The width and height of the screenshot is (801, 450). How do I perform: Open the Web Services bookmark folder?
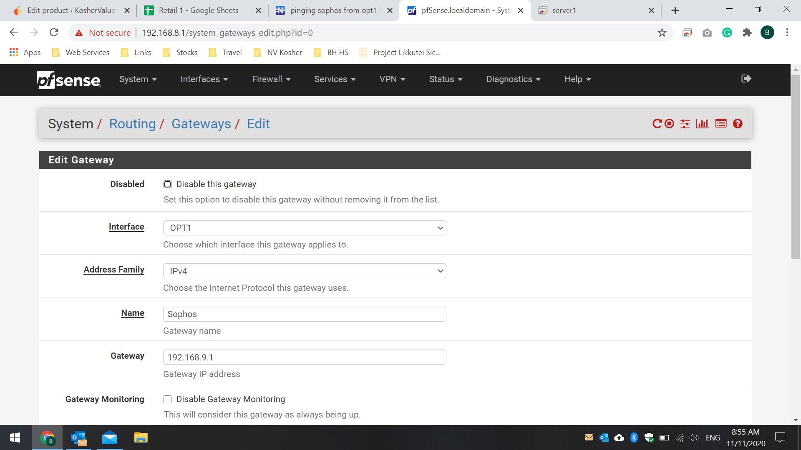(81, 52)
